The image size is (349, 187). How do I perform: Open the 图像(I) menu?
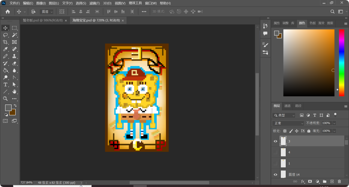pos(41,3)
